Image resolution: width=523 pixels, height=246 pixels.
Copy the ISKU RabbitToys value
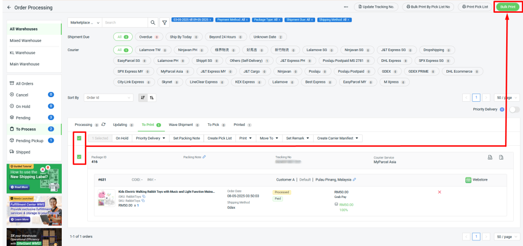click(x=144, y=196)
